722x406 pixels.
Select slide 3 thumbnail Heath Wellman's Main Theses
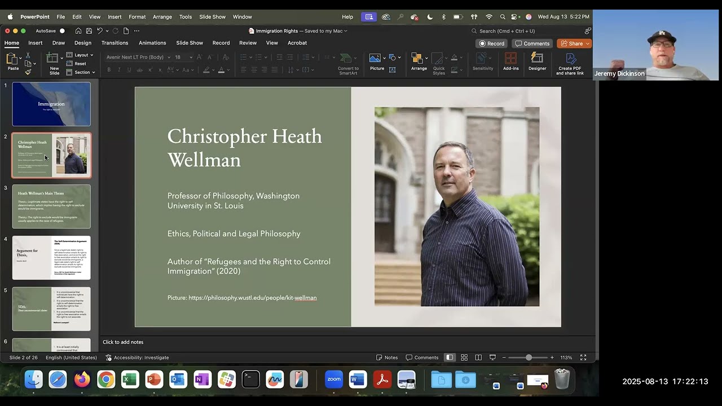(x=51, y=206)
